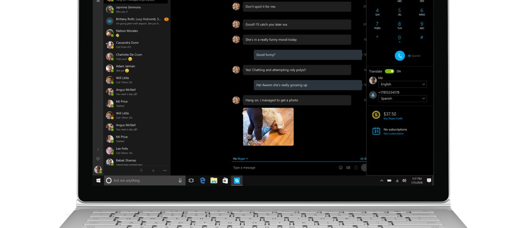Open Skype settings gear in sidebar

pos(98,159)
